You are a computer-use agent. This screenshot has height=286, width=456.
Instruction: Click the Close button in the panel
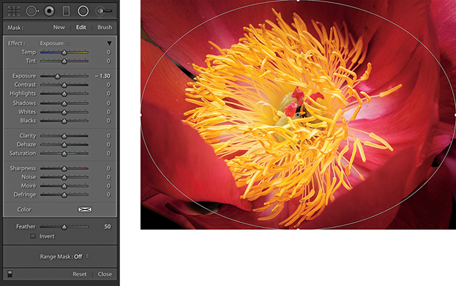105,274
